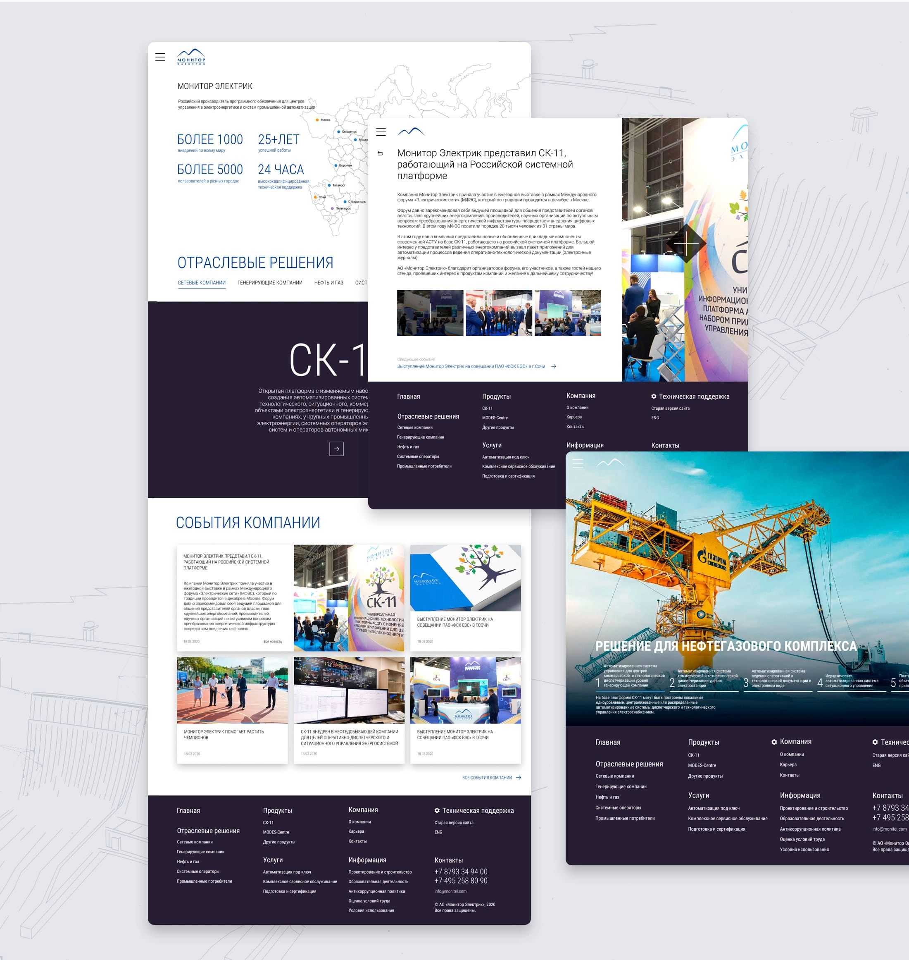Select the Нефть и газ tab
This screenshot has width=909, height=960.
[328, 283]
